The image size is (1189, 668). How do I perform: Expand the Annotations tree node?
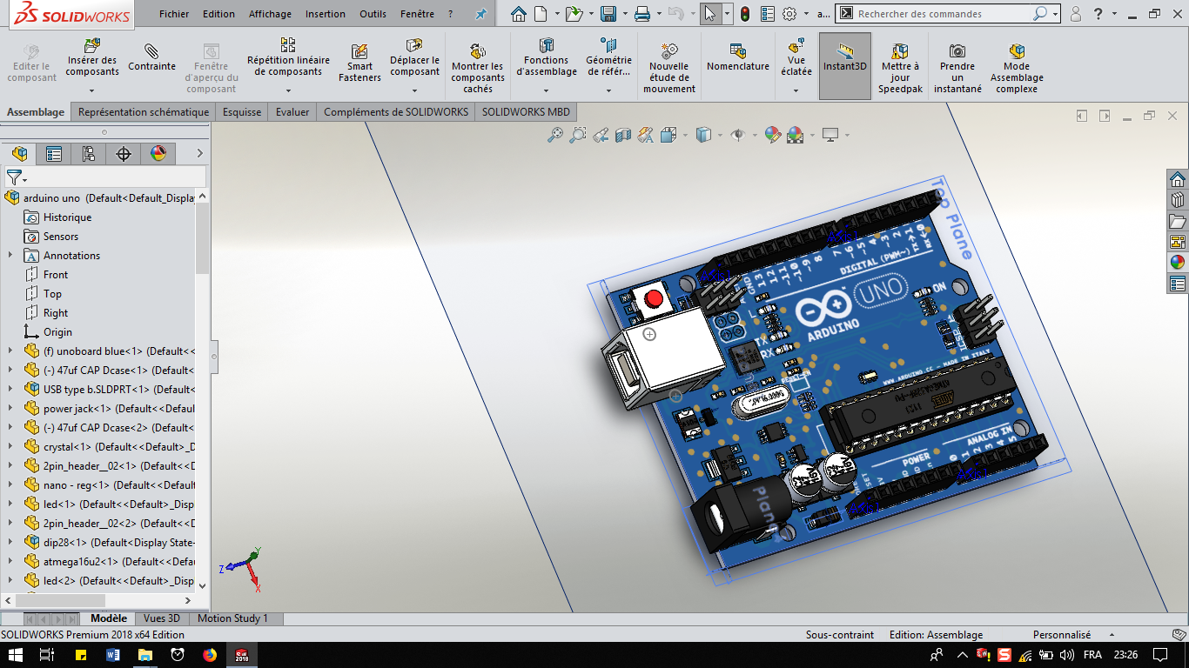[x=10, y=255]
